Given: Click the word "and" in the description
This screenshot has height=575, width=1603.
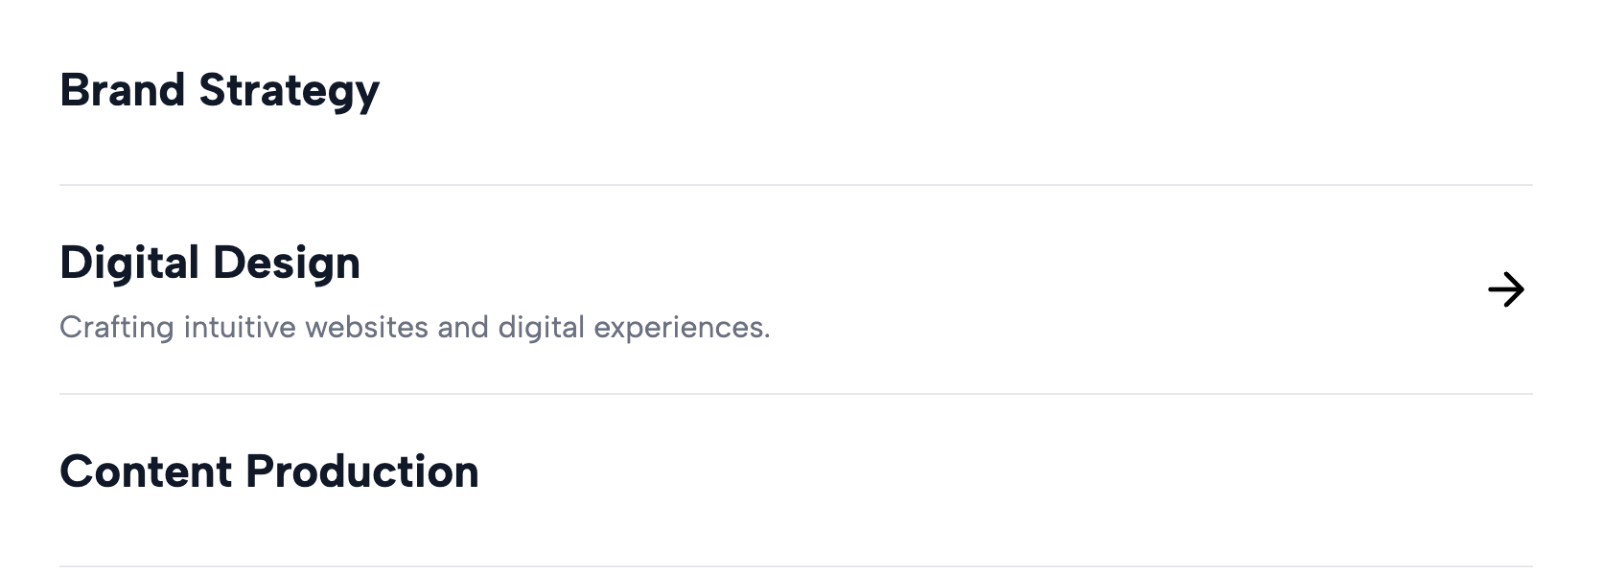Looking at the screenshot, I should click(463, 328).
